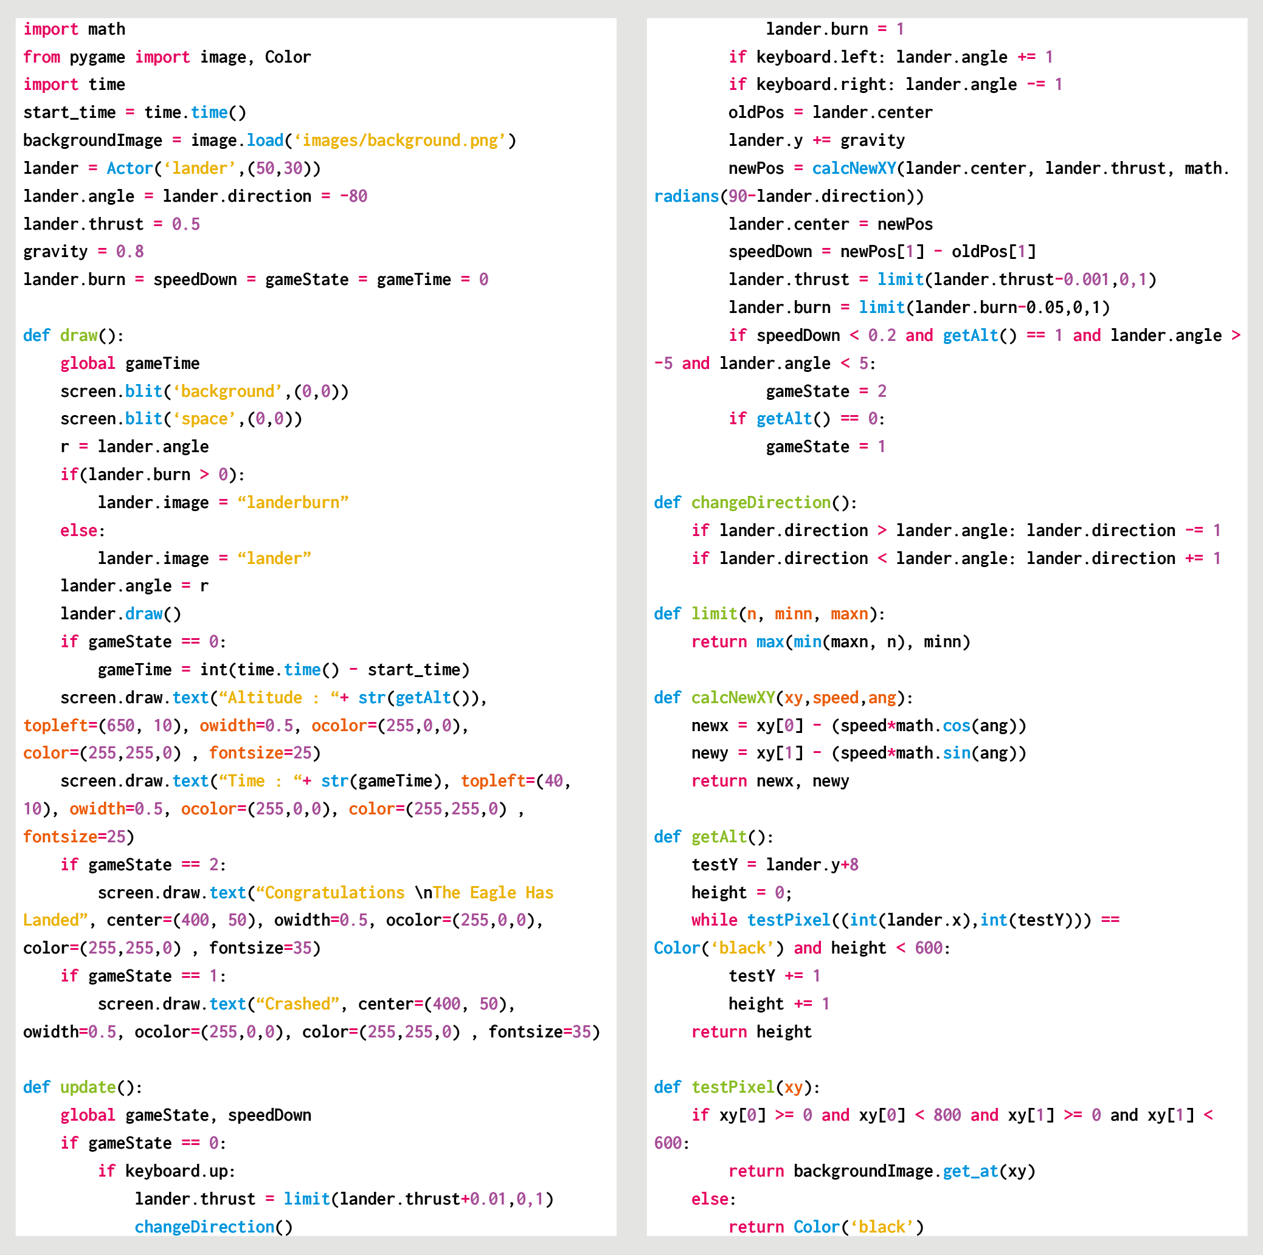Click the 'def update():' function header
The image size is (1263, 1255).
tap(82, 1087)
